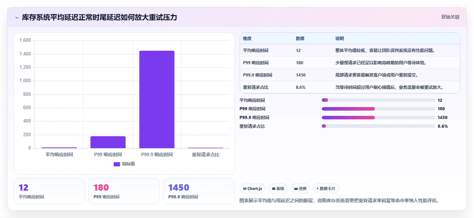Click the P99.9 响应时间 progress bar
This screenshot has width=474, height=218.
tap(378, 118)
